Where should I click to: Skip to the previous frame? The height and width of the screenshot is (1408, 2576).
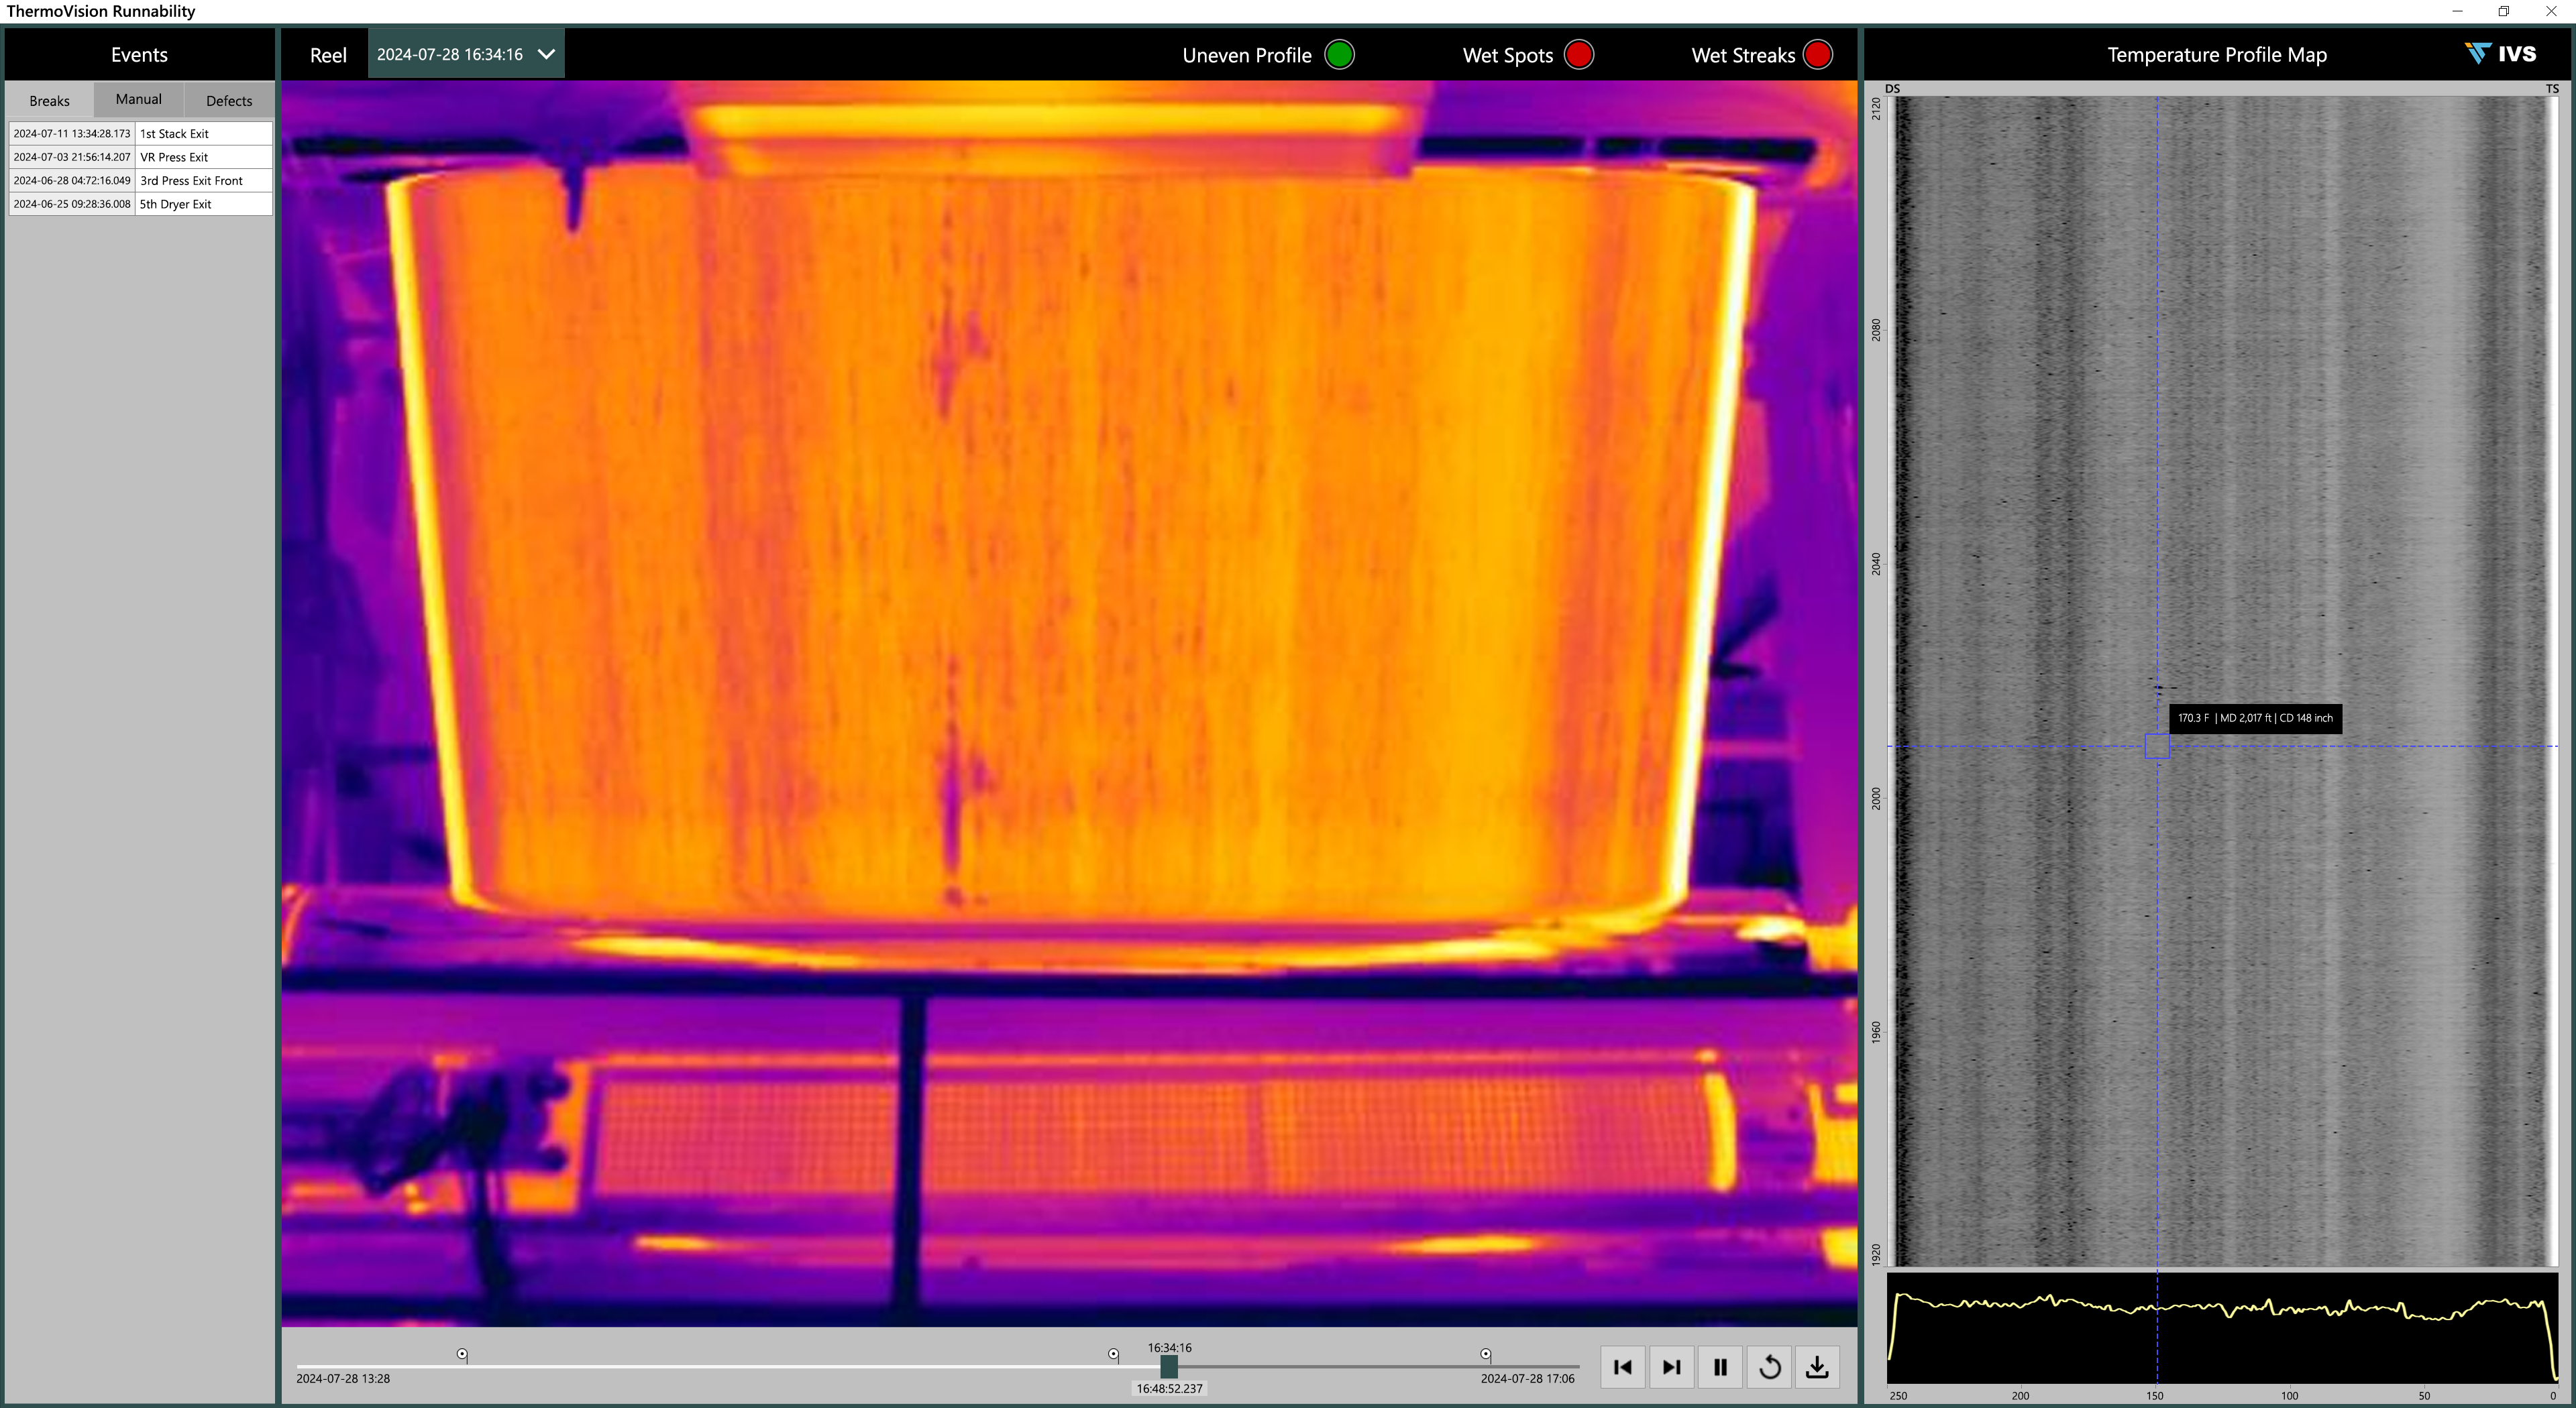click(x=1622, y=1366)
